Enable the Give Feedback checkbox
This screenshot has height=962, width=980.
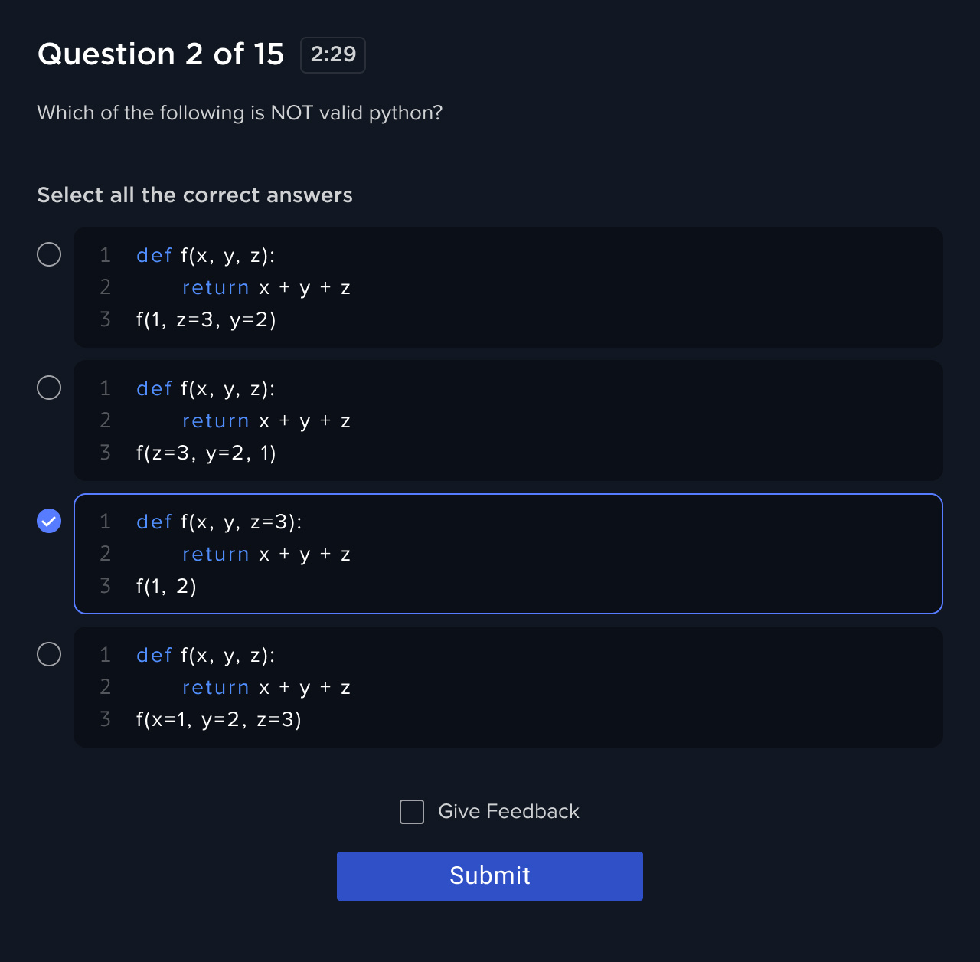click(411, 811)
